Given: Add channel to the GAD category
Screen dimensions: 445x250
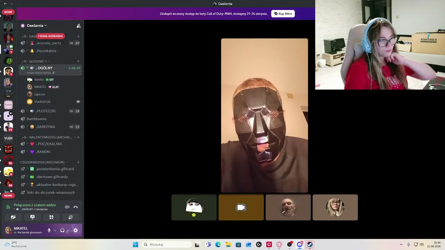Looking at the screenshot, I should coord(78,36).
